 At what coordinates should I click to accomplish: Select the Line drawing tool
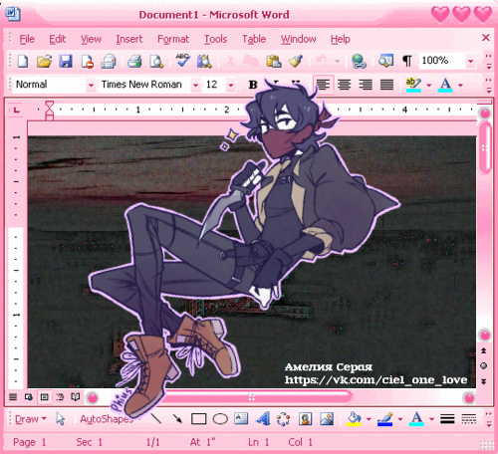click(x=155, y=418)
